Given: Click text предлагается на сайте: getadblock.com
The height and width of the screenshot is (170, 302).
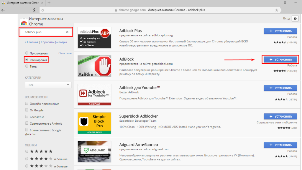Looking at the screenshot, I should coord(146,64).
